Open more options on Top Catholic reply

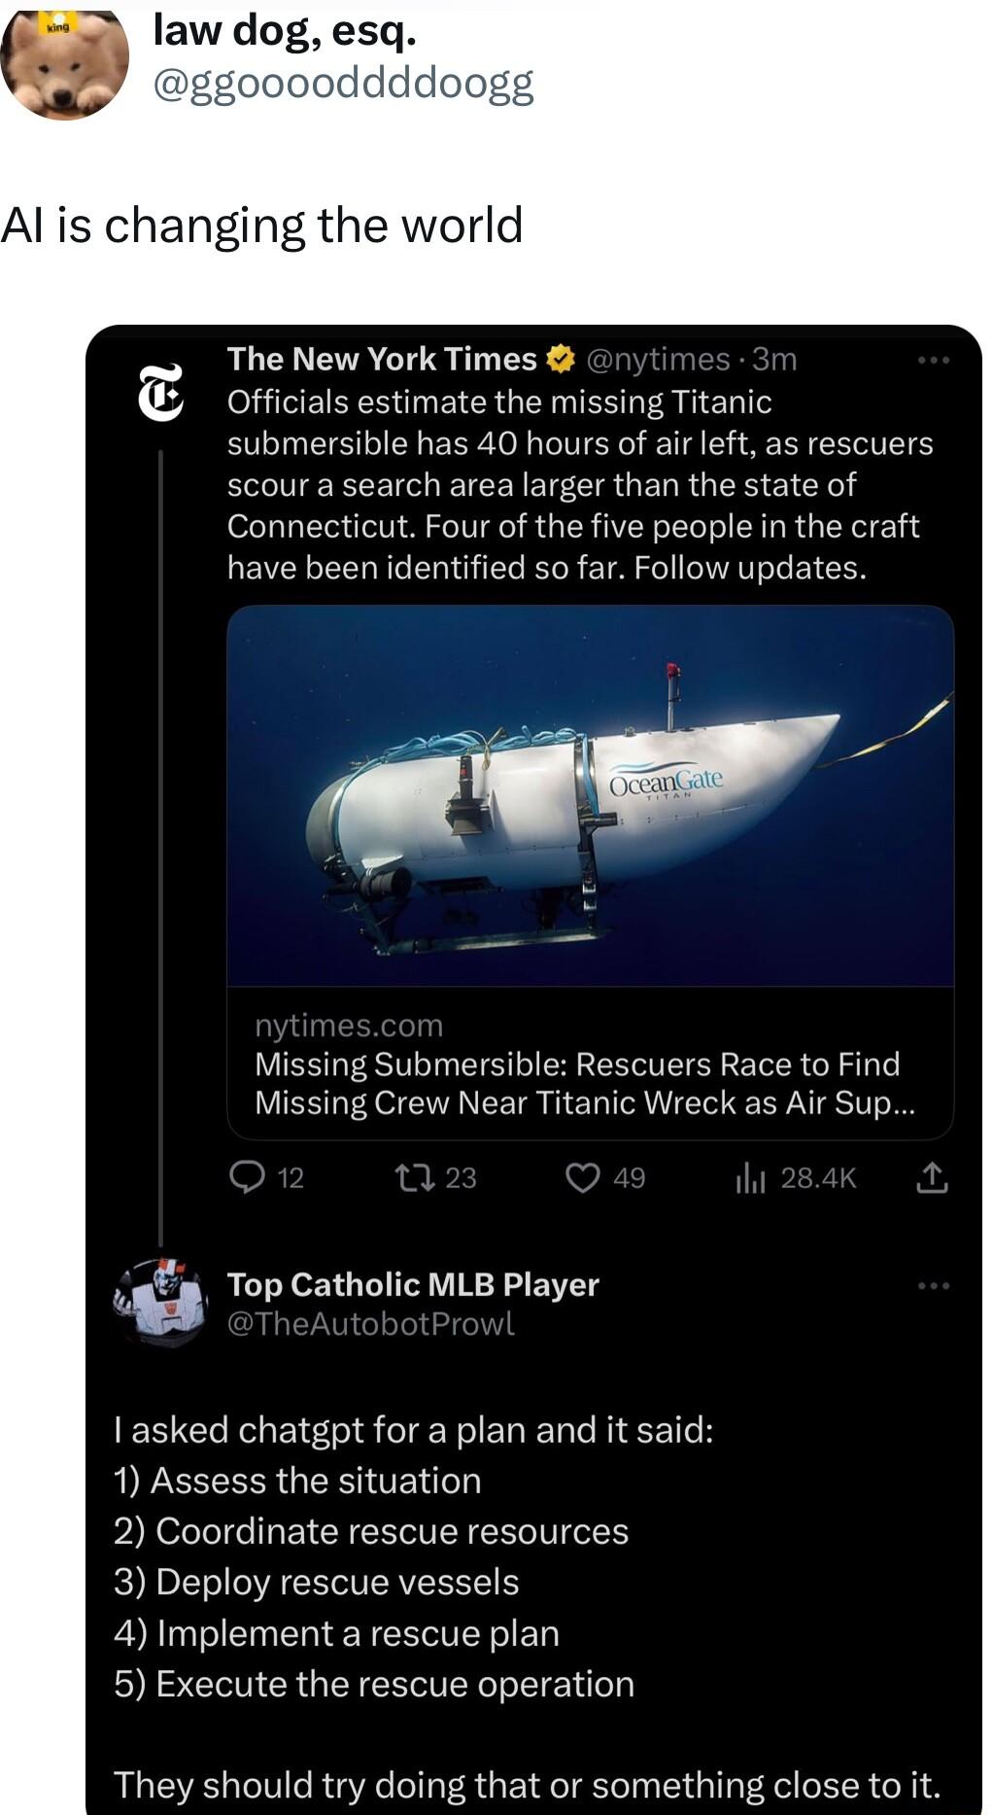coord(933,1286)
